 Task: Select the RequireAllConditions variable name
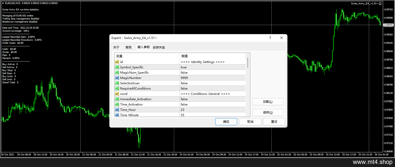point(135,89)
